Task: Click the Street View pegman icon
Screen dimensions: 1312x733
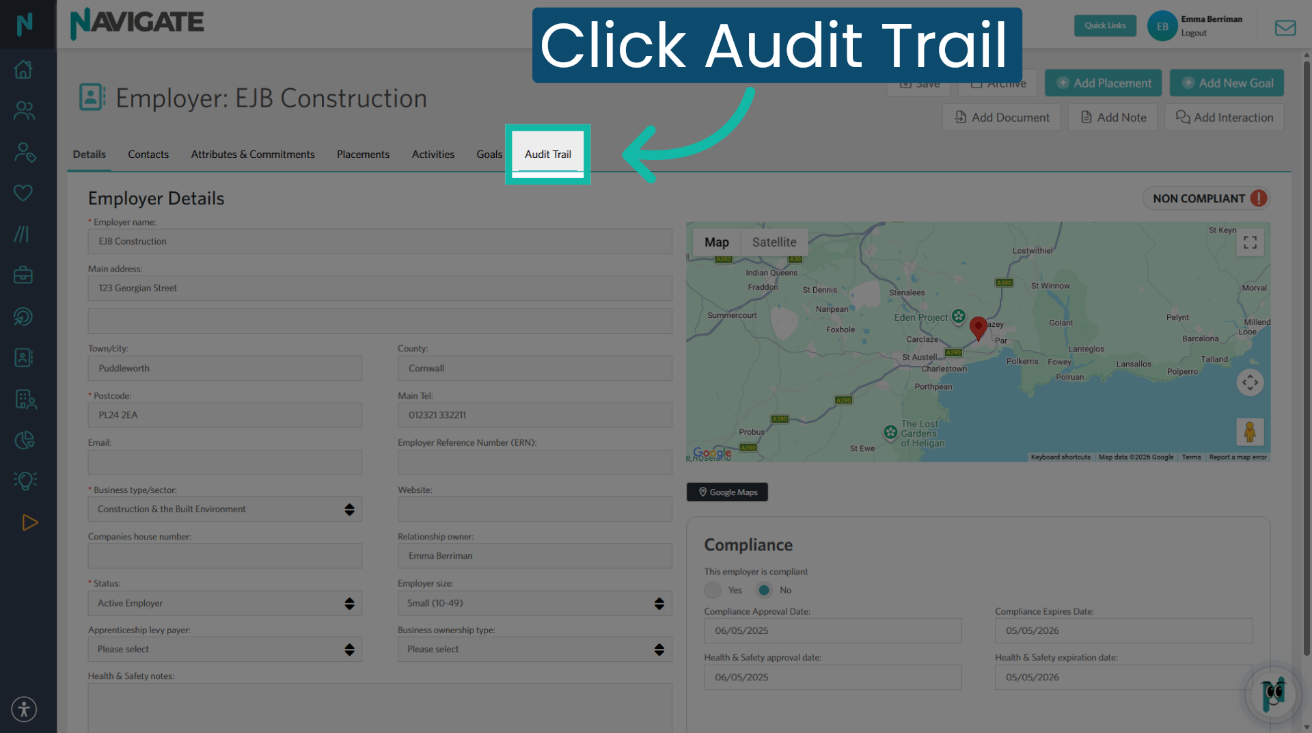Action: (x=1250, y=432)
